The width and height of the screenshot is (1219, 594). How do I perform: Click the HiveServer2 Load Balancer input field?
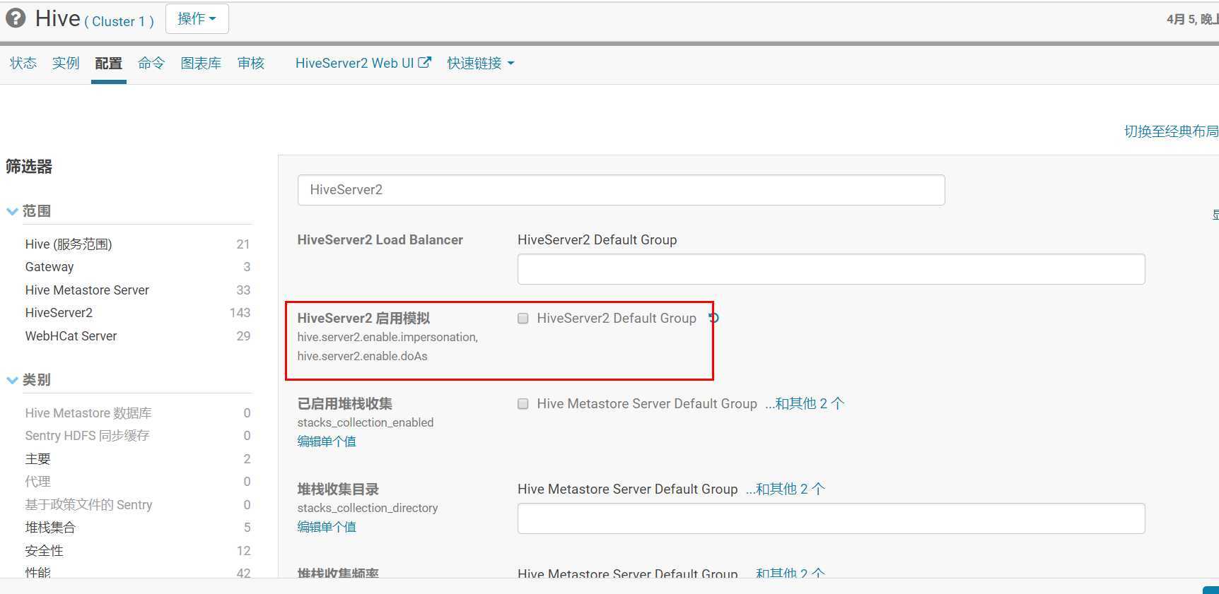coord(831,269)
